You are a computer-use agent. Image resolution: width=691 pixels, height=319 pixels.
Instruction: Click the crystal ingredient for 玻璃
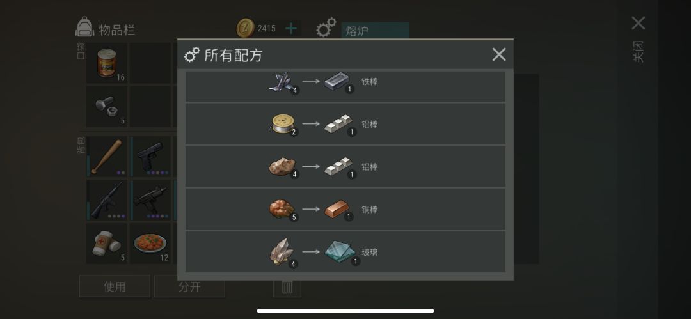pos(282,252)
